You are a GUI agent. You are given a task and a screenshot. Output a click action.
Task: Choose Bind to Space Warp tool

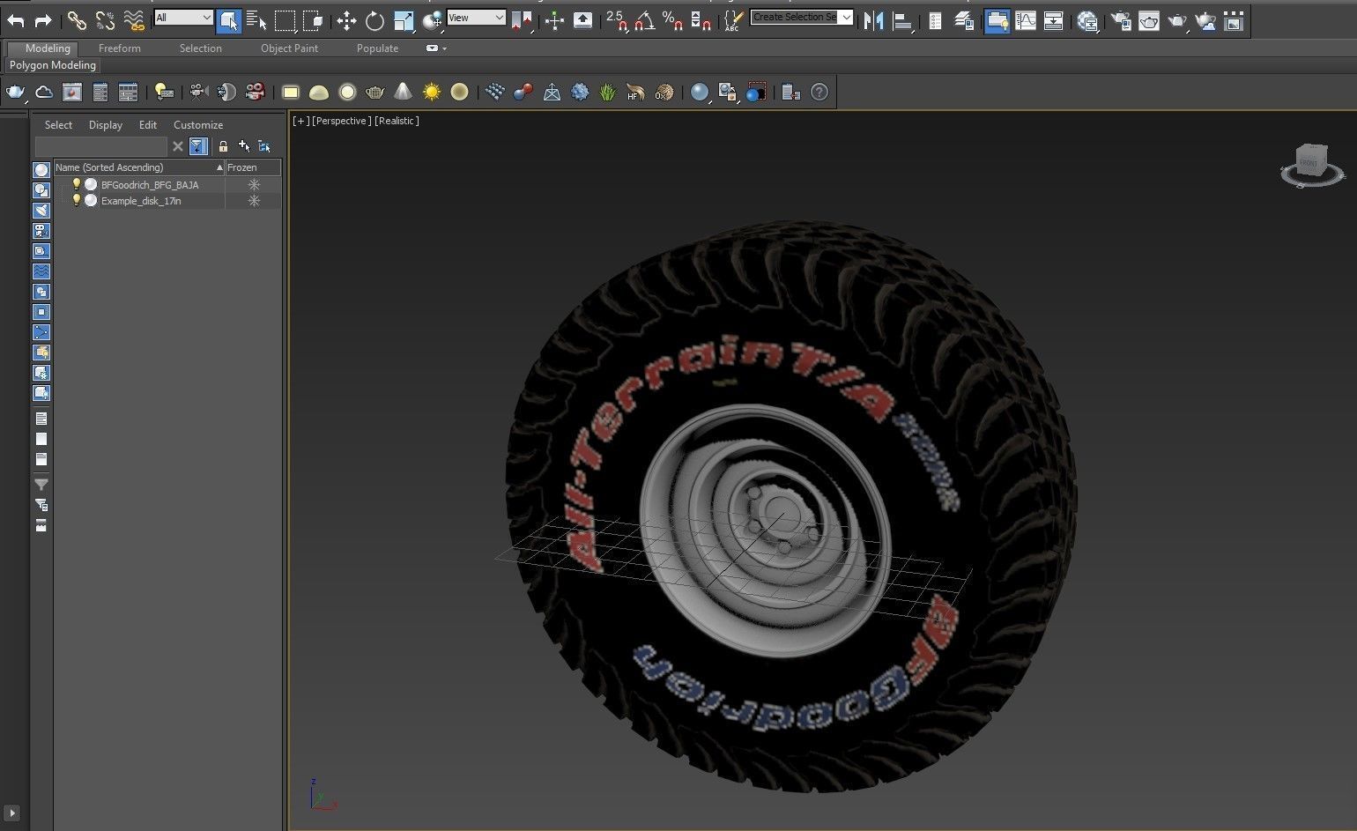click(134, 20)
